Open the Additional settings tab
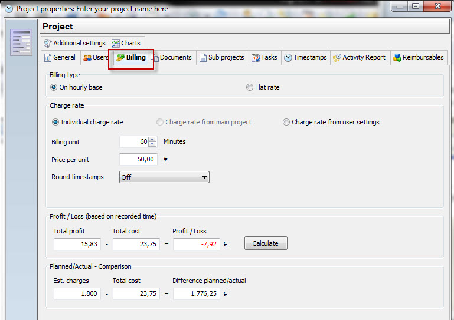454x320 pixels. 75,43
